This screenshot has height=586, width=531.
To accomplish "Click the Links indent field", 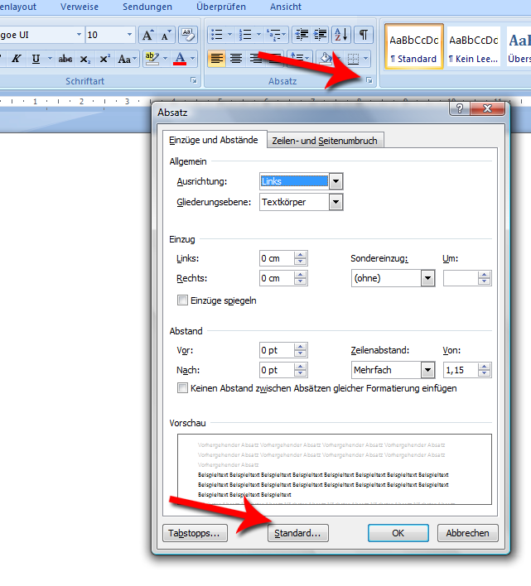I will (277, 258).
